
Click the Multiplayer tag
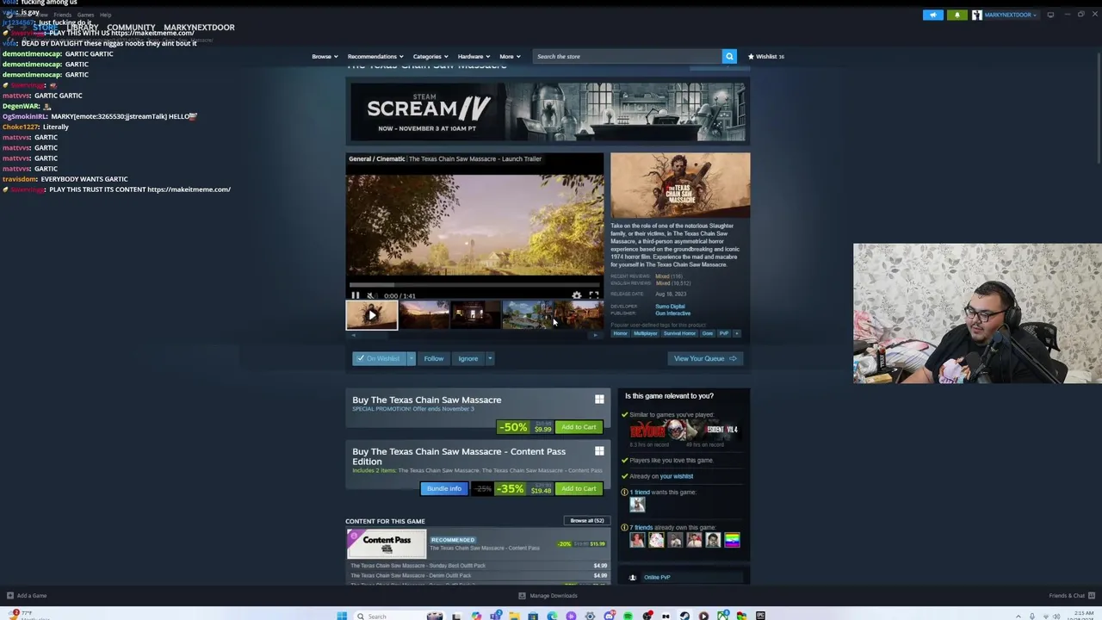click(645, 333)
